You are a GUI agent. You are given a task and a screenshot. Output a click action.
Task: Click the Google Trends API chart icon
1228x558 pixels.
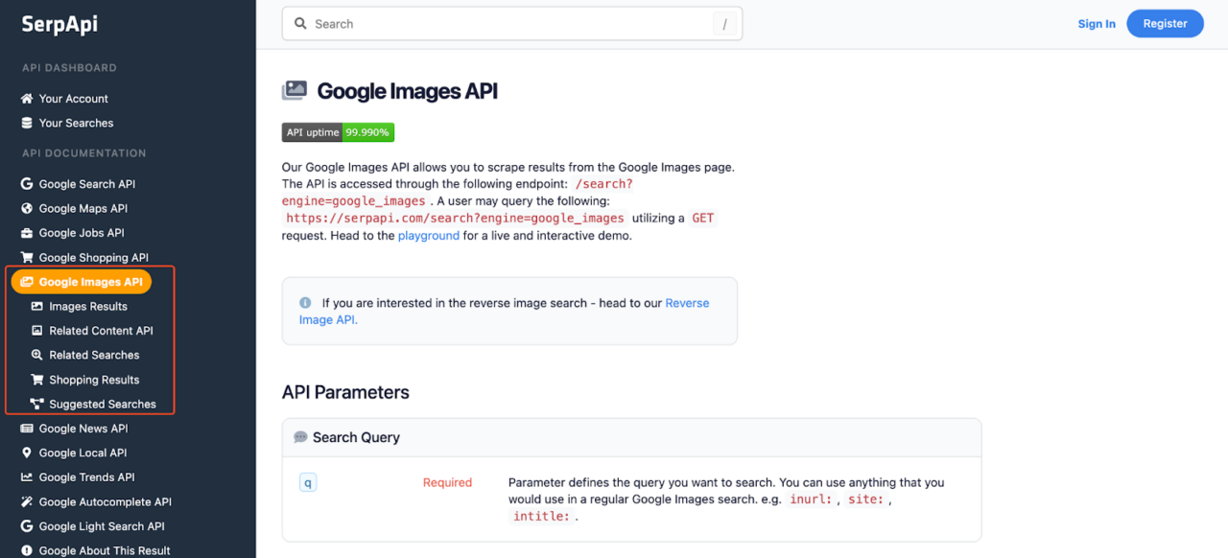click(x=27, y=477)
